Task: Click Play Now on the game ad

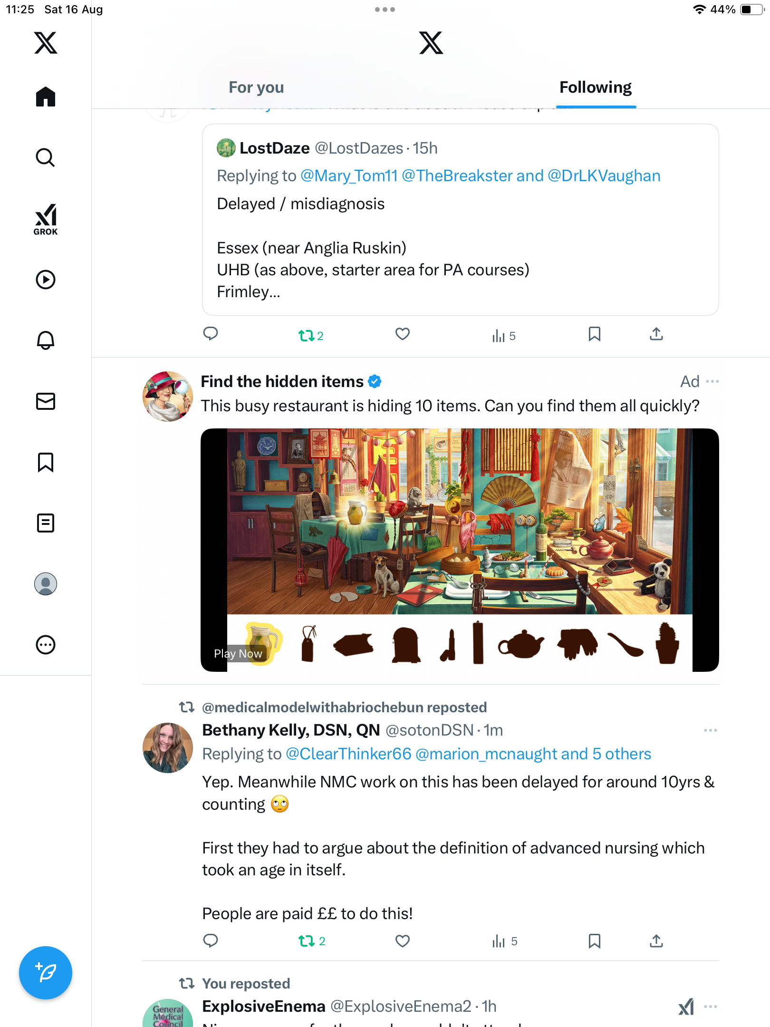Action: (238, 654)
